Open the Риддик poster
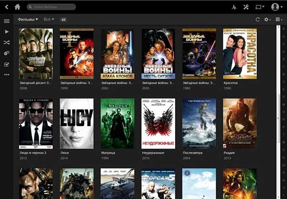Screen dimensions: 287x199 pyautogui.click(x=240, y=124)
